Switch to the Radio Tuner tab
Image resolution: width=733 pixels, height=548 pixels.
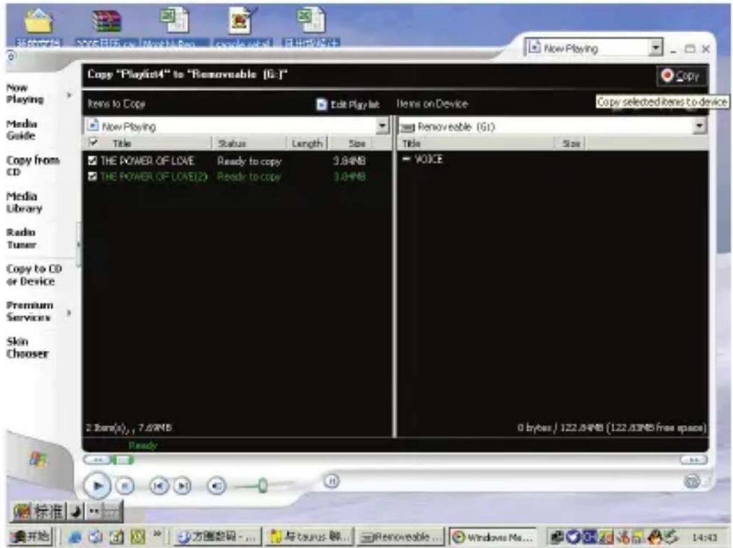21,238
